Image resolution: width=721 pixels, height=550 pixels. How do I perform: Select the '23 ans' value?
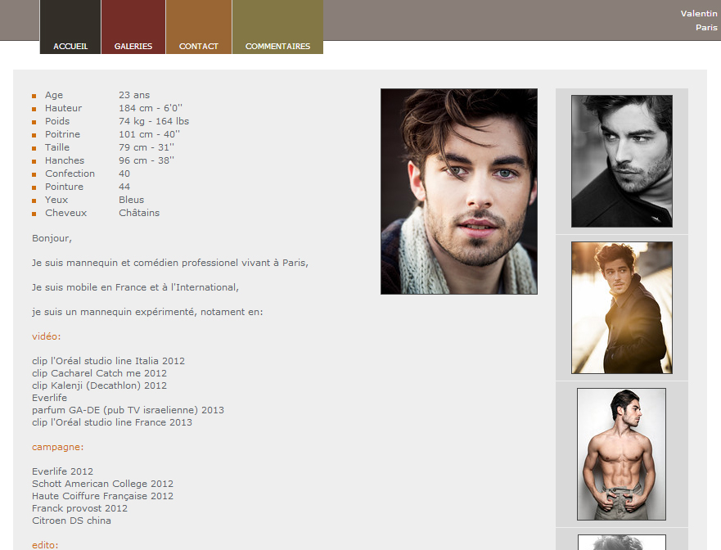(134, 95)
